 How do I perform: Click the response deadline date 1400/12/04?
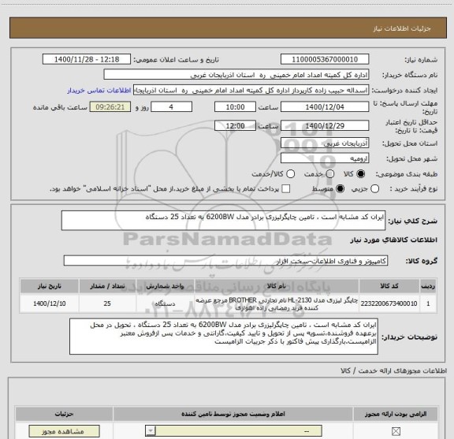coord(325,107)
